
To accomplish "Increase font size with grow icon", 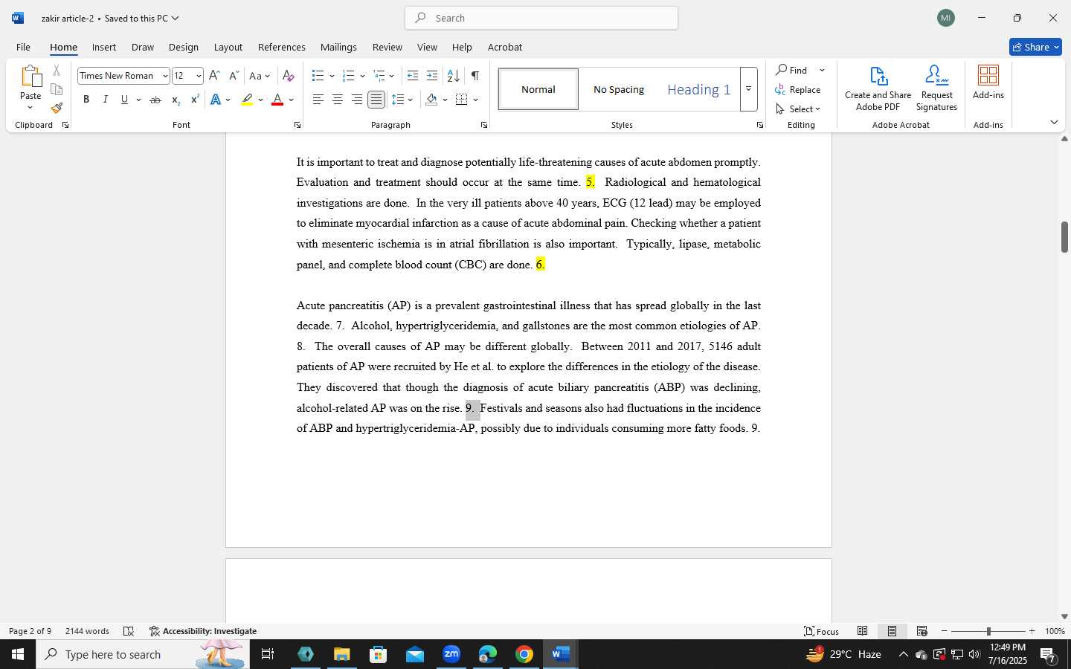I will pyautogui.click(x=214, y=76).
